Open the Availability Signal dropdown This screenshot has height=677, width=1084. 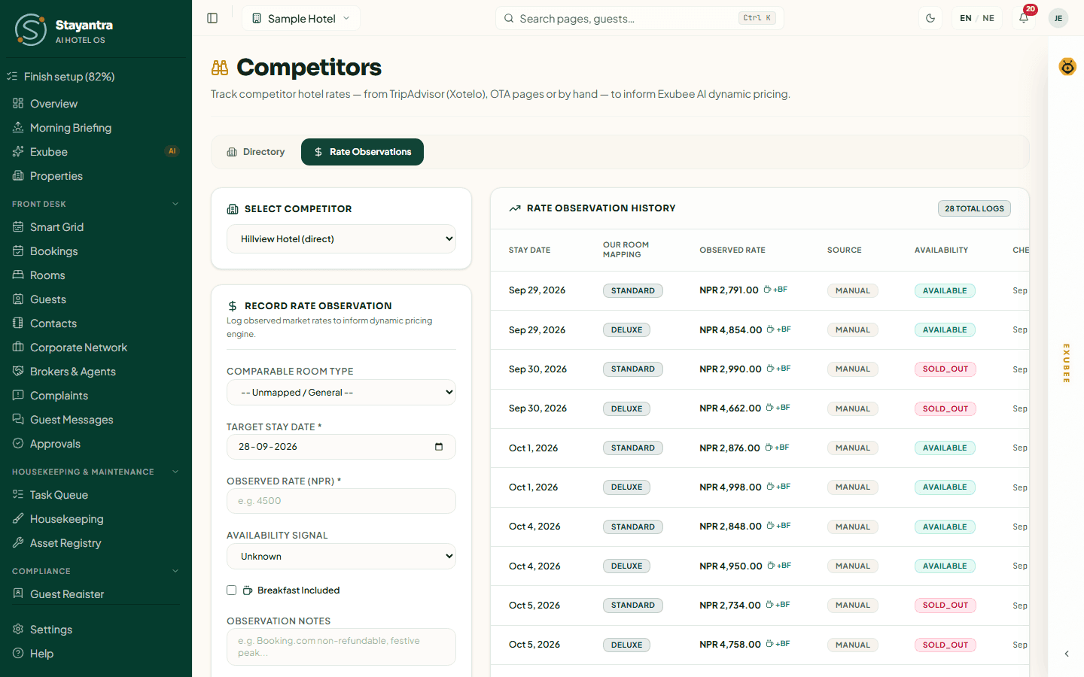coord(341,557)
